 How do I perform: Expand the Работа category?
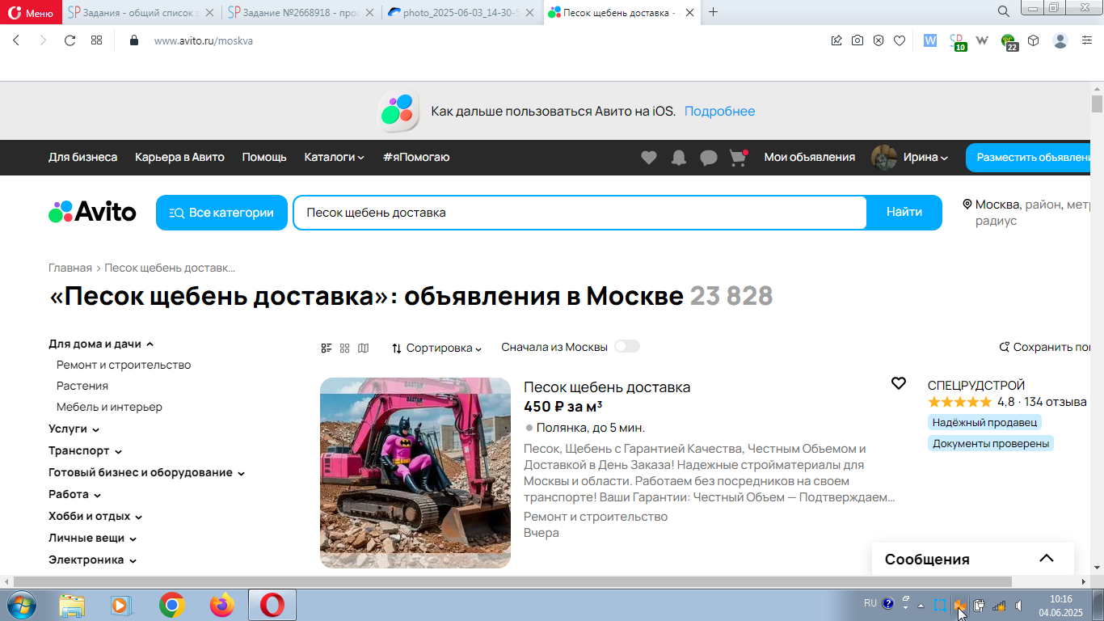(75, 494)
